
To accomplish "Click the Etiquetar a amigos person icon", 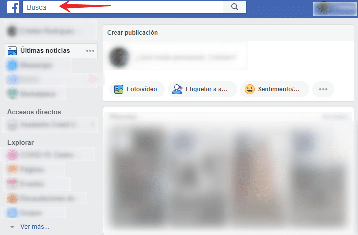I will point(177,89).
